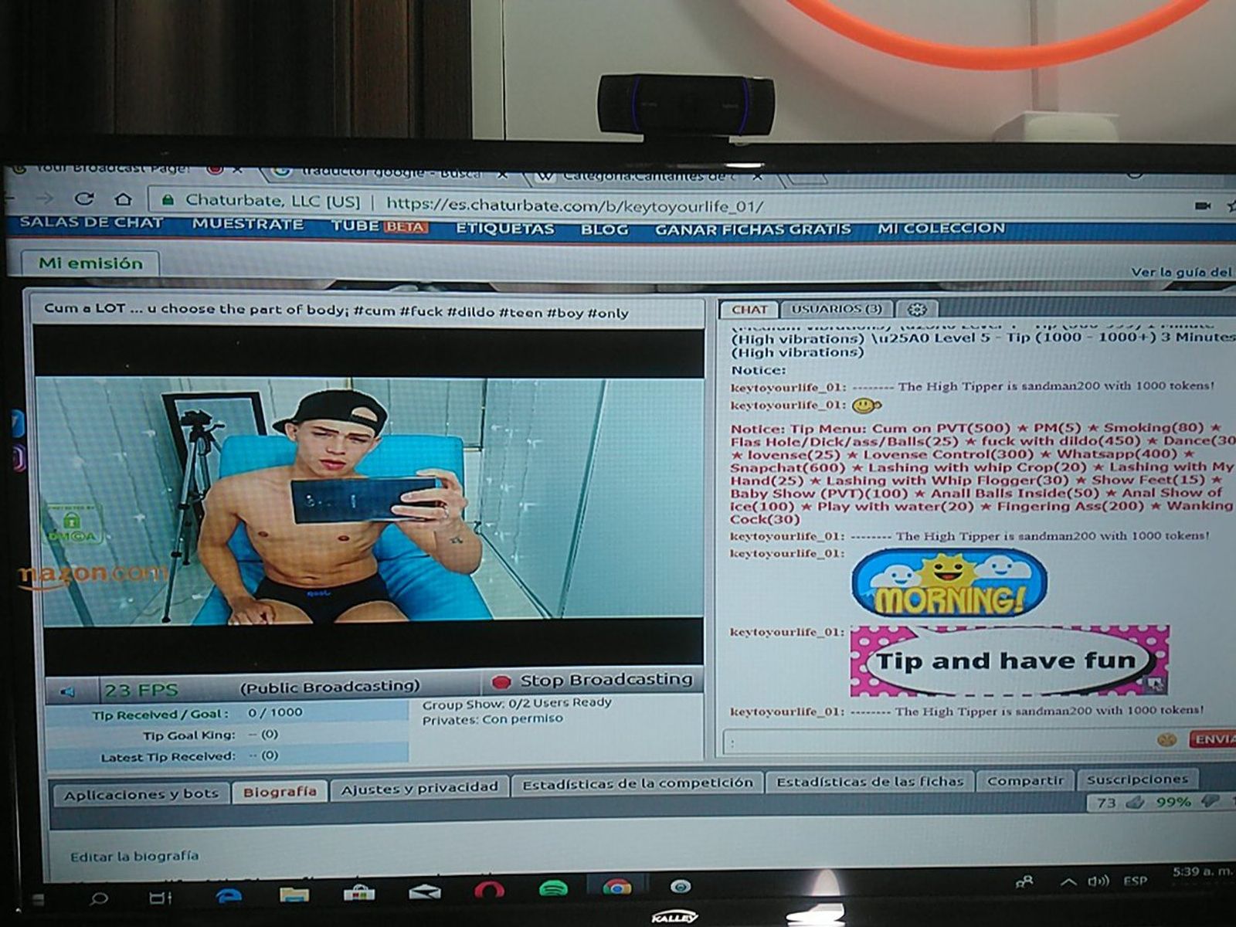1236x927 pixels.
Task: Mute the broadcast speaker icon
Action: [x=68, y=691]
